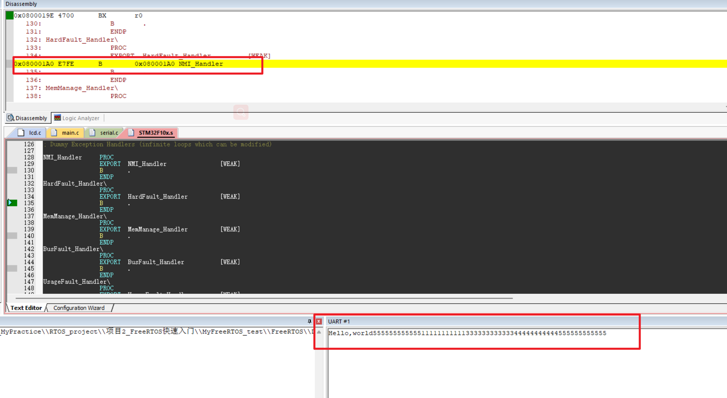Click the magnifier overlay below disassembly

tap(241, 112)
